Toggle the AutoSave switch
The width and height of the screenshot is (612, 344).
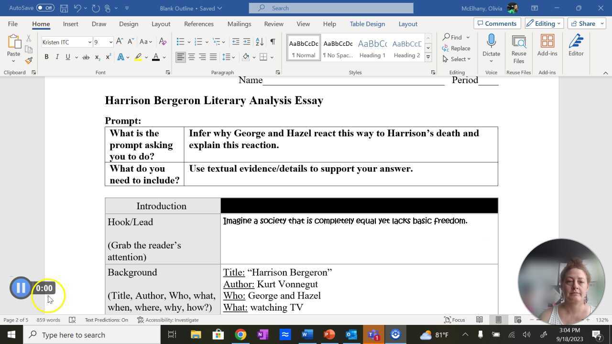point(45,8)
